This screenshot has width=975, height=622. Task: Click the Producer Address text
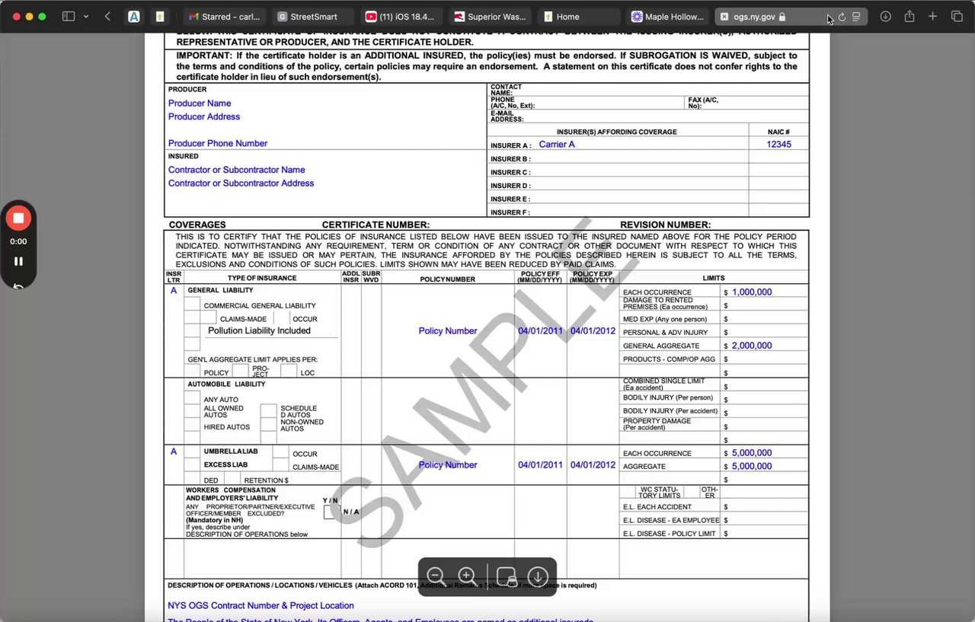click(x=204, y=116)
